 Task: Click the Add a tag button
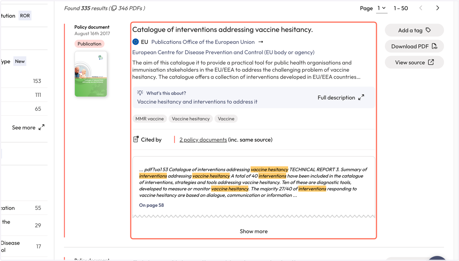[414, 30]
